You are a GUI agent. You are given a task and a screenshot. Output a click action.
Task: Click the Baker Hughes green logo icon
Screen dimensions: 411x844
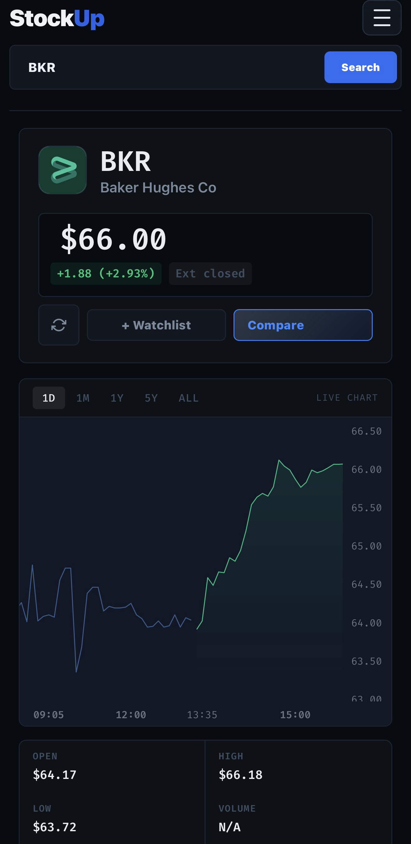click(63, 170)
